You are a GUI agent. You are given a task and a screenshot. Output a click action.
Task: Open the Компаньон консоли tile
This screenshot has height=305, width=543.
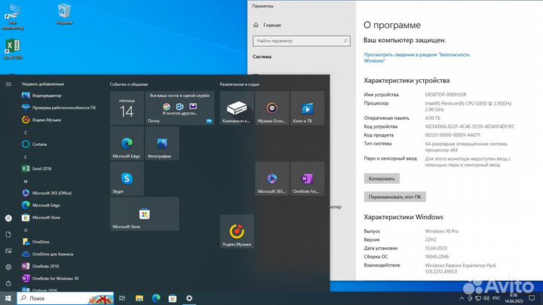pyautogui.click(x=237, y=108)
